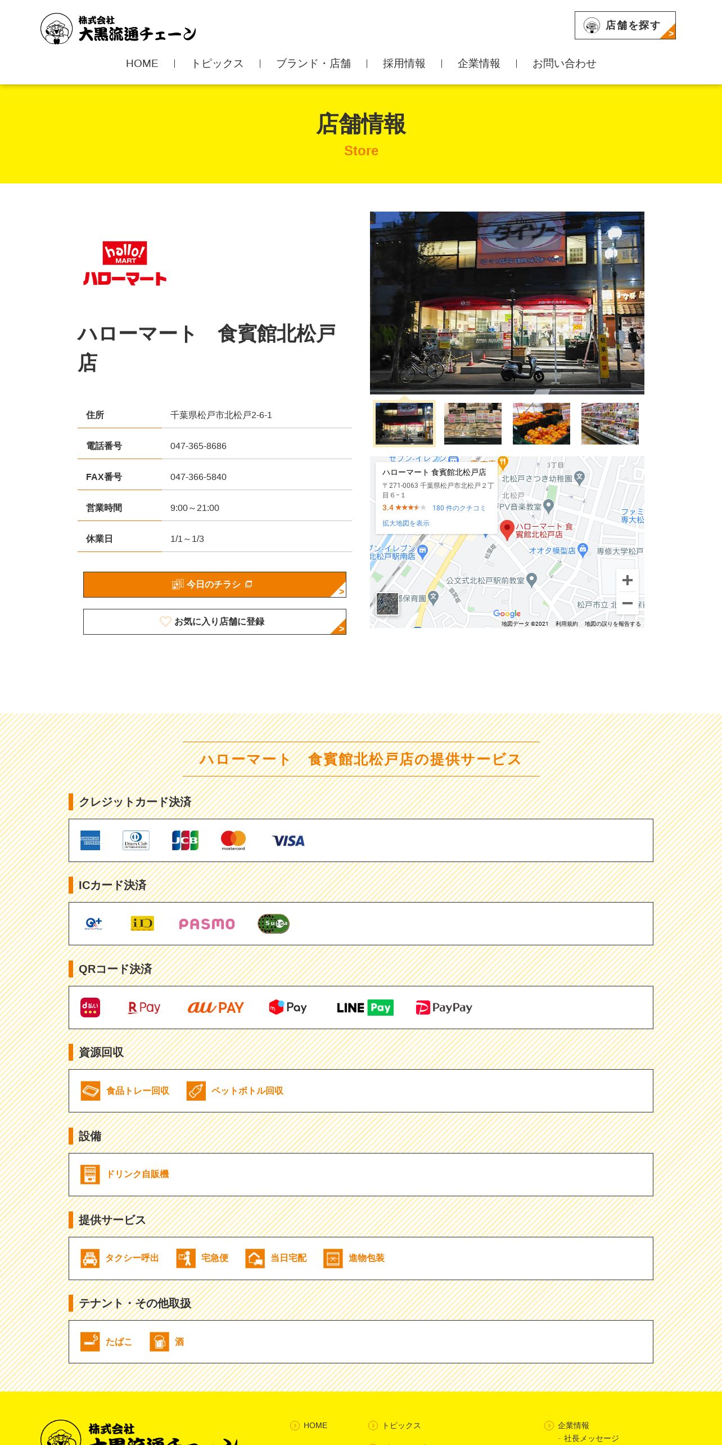Click the Merpay icon
Image resolution: width=722 pixels, height=1445 pixels.
[x=288, y=1007]
